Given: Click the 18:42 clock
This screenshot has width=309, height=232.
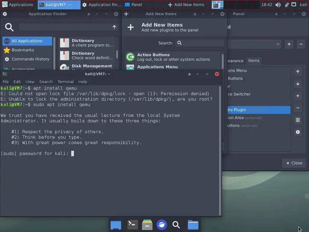Looking at the screenshot, I should 267,5.
